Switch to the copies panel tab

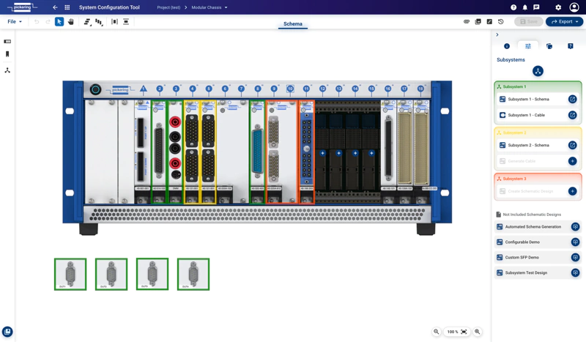(549, 46)
